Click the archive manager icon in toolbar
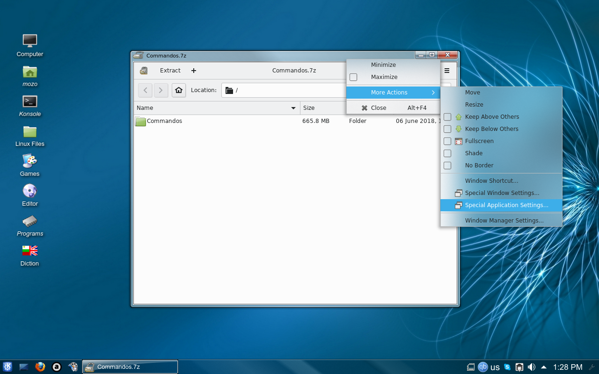The width and height of the screenshot is (599, 374). (144, 71)
